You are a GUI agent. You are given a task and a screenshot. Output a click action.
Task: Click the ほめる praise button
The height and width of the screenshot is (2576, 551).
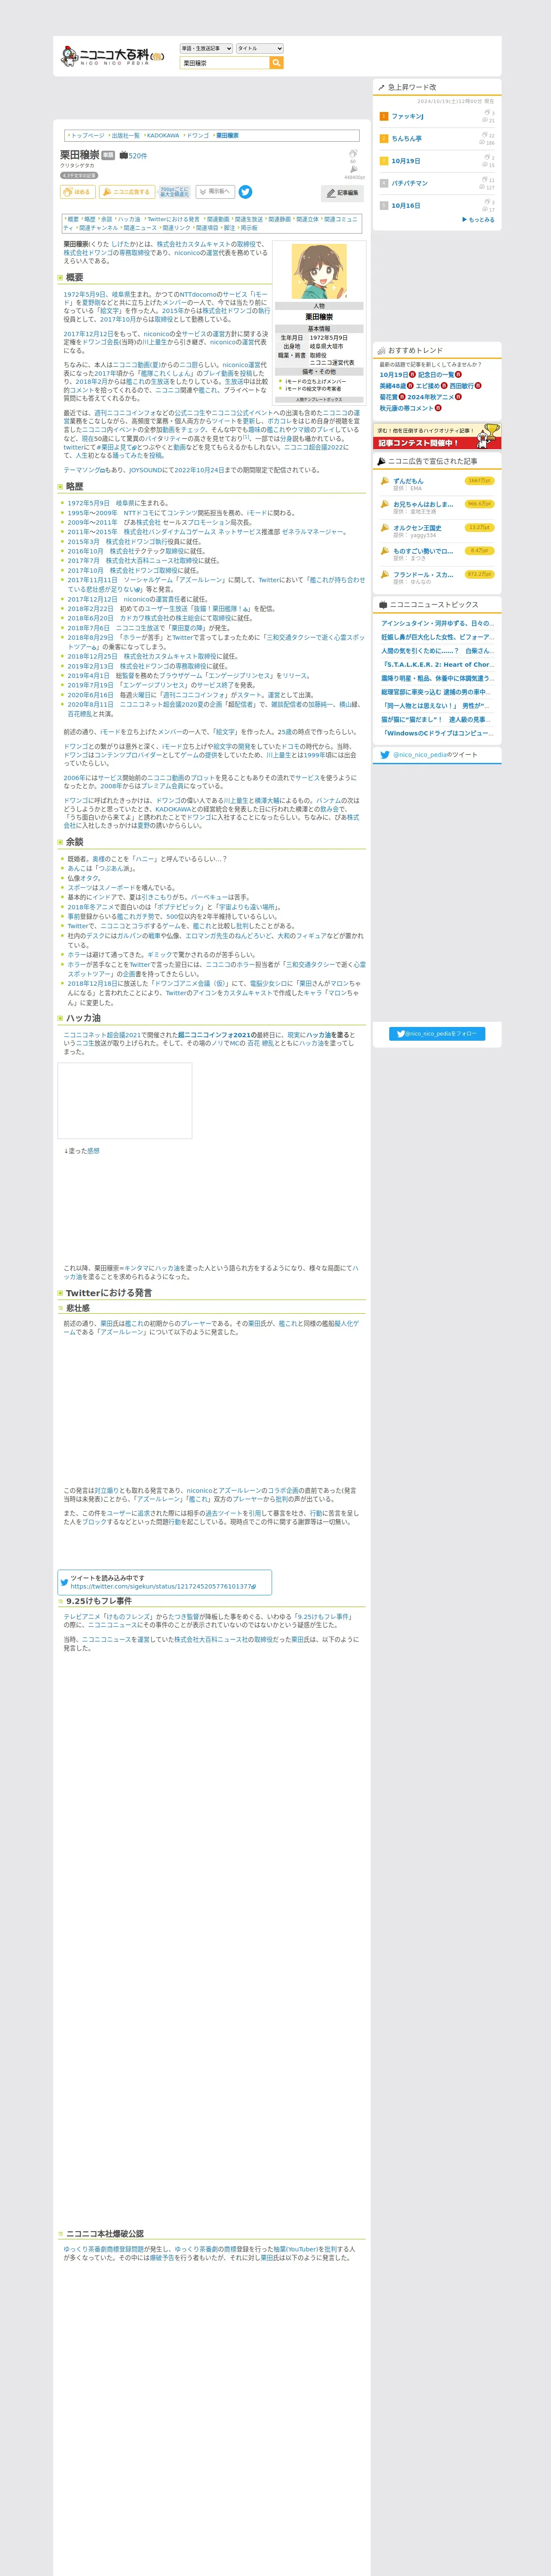(78, 192)
